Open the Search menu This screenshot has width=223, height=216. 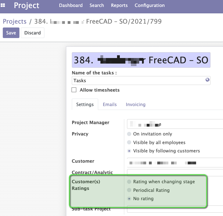(97, 5)
